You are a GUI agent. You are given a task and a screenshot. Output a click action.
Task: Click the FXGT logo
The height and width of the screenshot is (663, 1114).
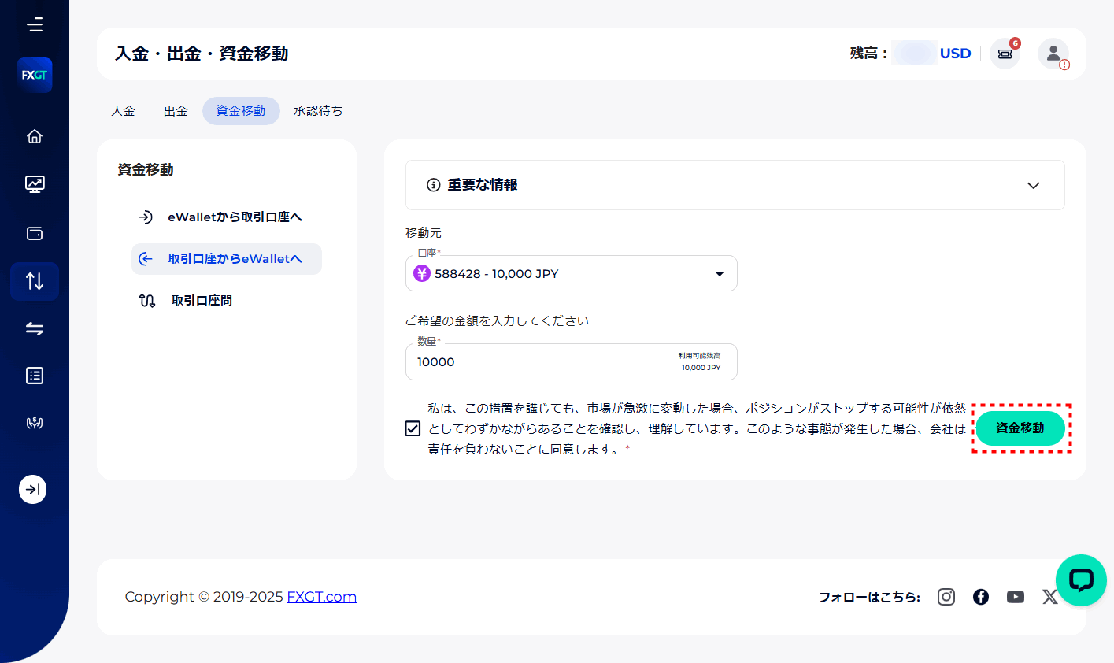(35, 75)
